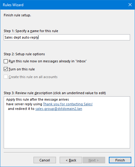Uncheck the Turn on this rule checkbox
Screen dimensions: 135x167
coord(6,69)
